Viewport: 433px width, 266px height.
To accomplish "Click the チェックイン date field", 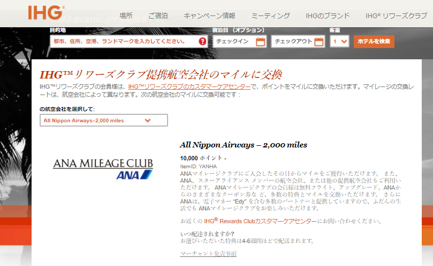I will pos(240,41).
